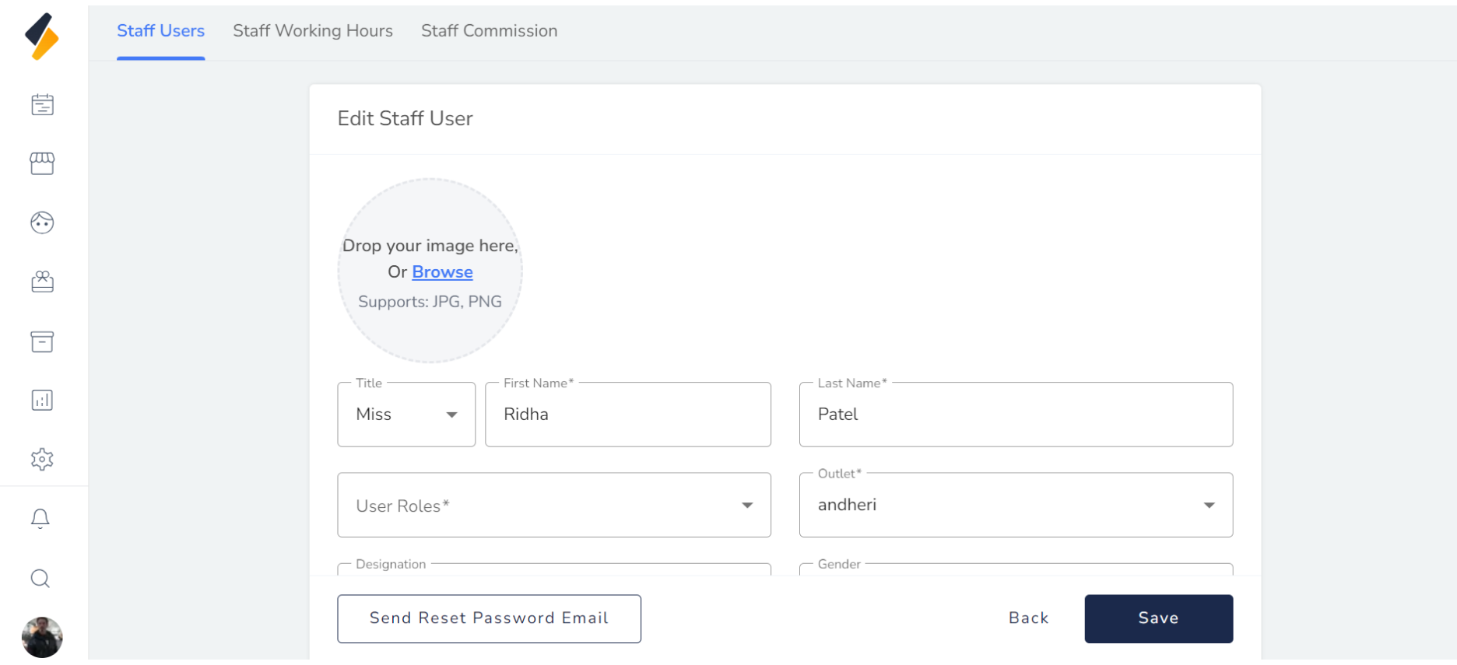Viewport: 1457px width, 665px height.
Task: Select the Staff Users tab
Action: pyautogui.click(x=160, y=31)
